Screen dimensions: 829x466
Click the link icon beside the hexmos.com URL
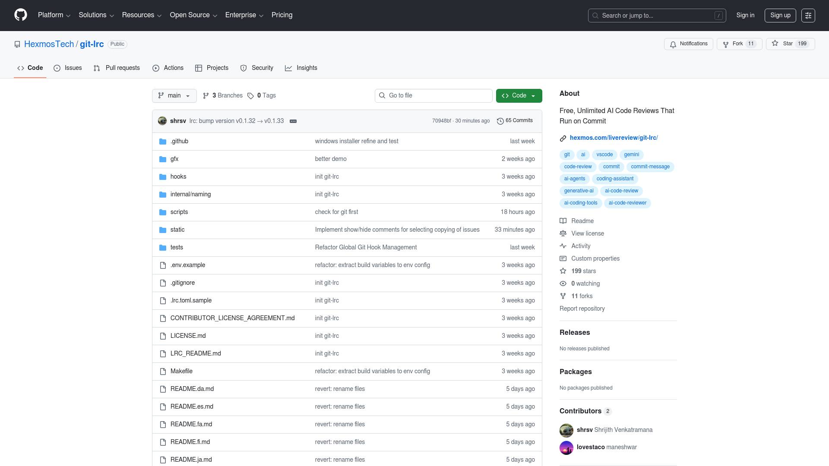click(x=563, y=138)
